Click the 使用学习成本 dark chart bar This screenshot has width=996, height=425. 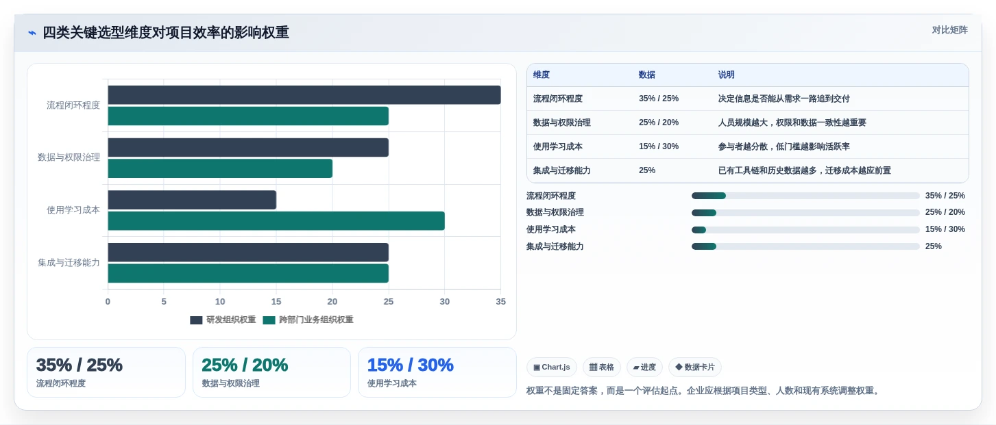192,200
